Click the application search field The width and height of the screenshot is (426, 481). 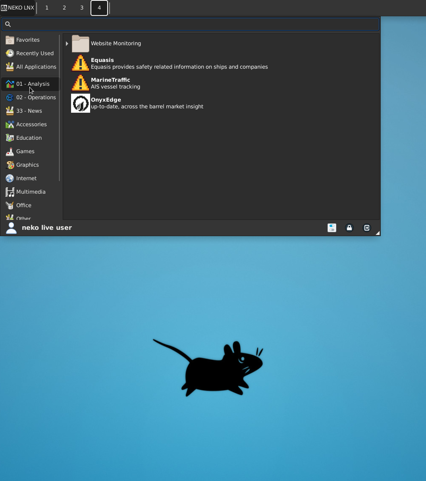[x=191, y=24]
